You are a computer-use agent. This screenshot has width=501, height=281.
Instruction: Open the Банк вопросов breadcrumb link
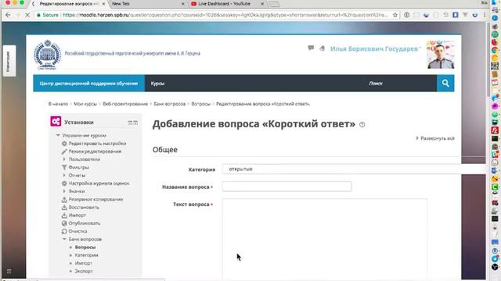[170, 104]
